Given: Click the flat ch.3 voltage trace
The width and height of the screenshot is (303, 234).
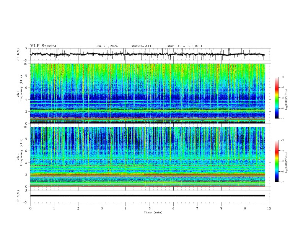Looking at the screenshot, I should tap(148, 196).
